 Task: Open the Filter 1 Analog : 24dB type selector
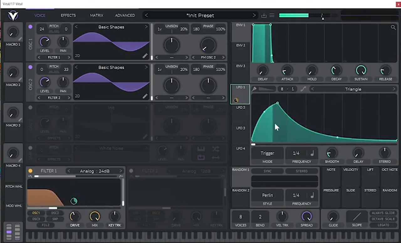(95, 171)
